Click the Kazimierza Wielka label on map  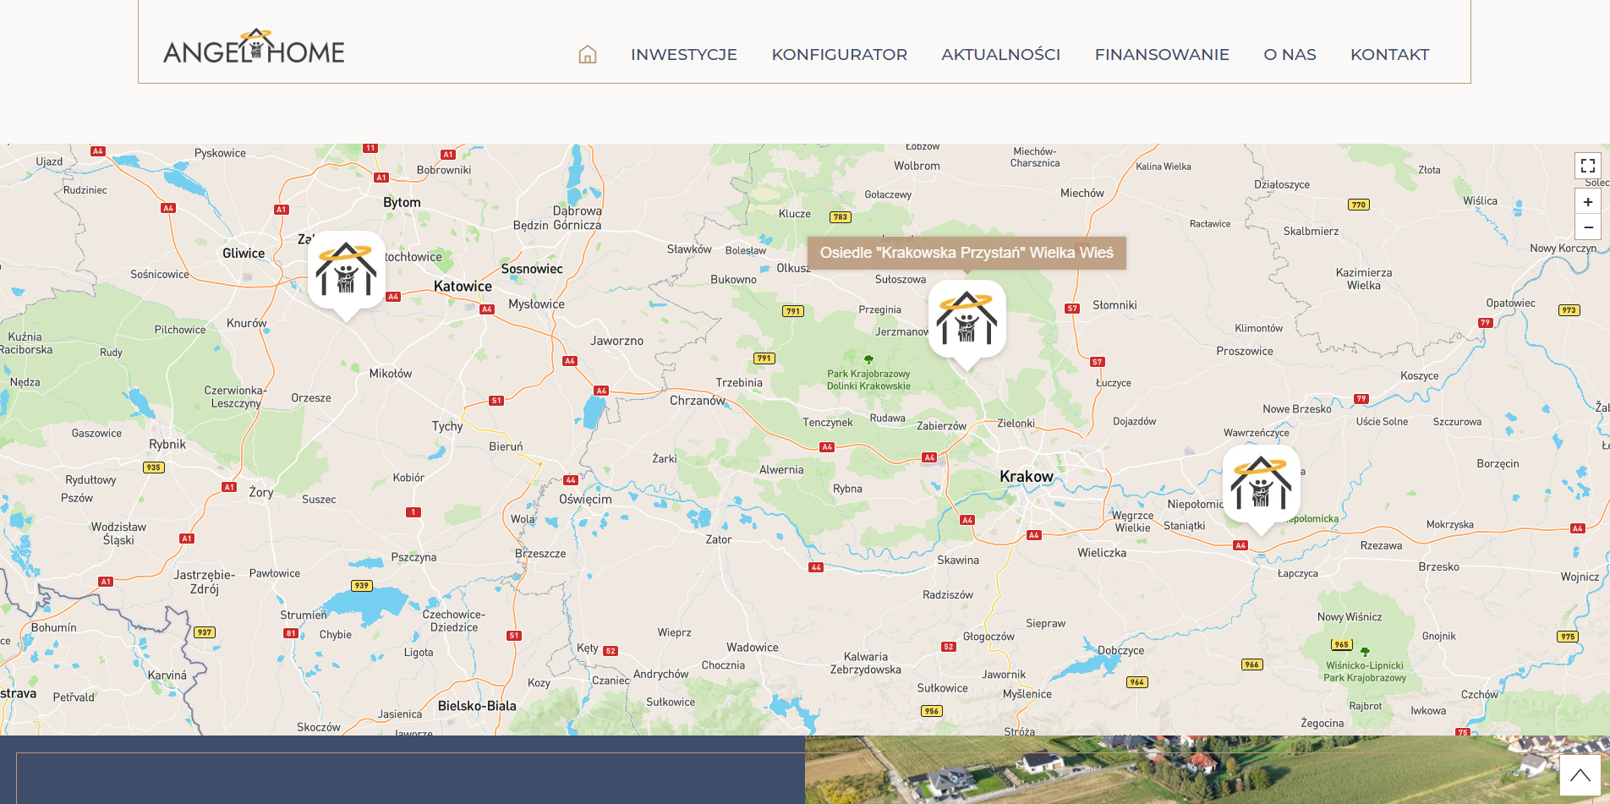click(1364, 279)
